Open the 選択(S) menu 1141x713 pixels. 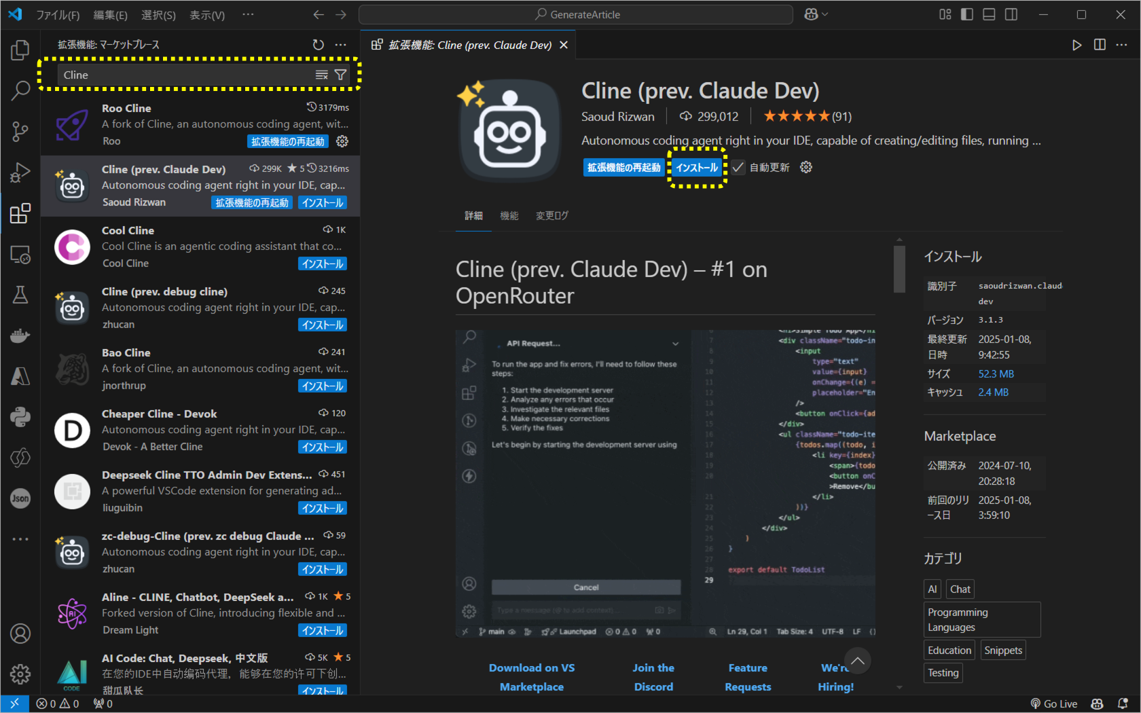coord(158,15)
